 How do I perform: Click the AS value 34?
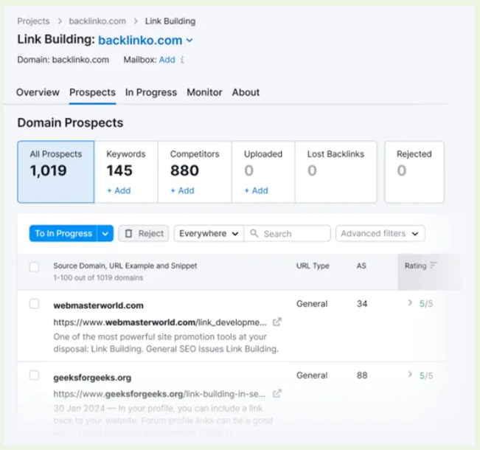[x=362, y=304]
